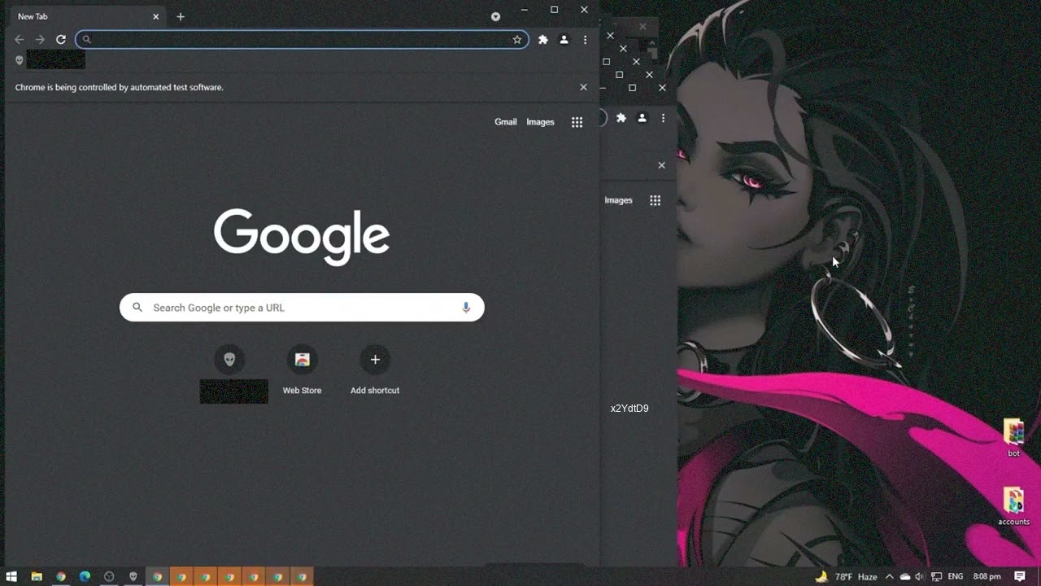1041x586 pixels.
Task: Click the OBS-style round icon in taskbar
Action: click(x=109, y=576)
